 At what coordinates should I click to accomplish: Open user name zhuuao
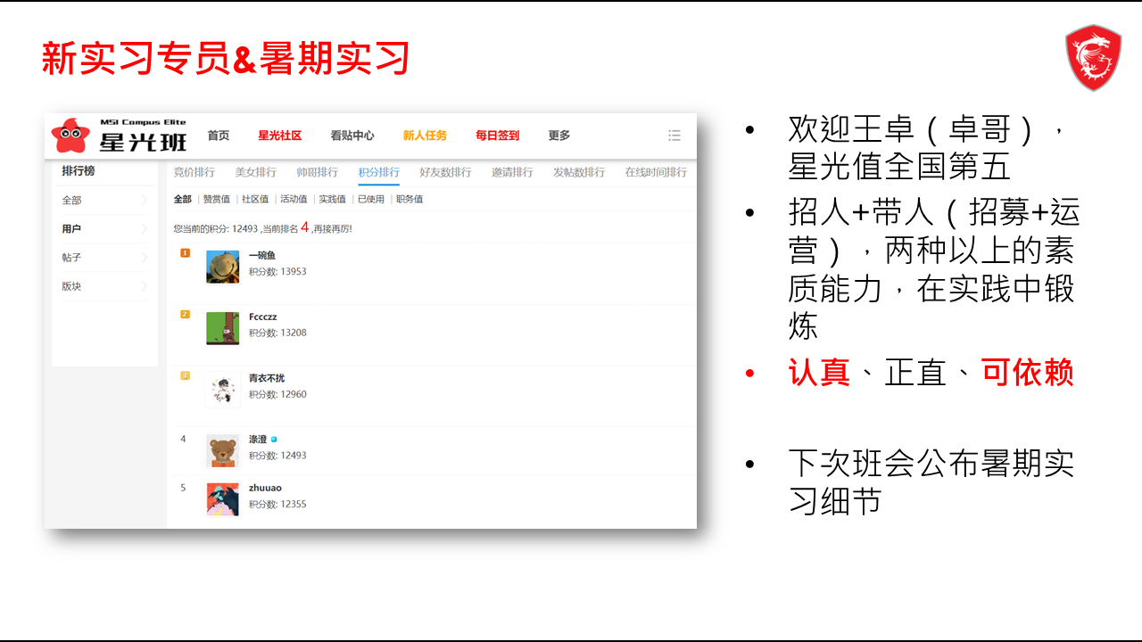pos(265,488)
